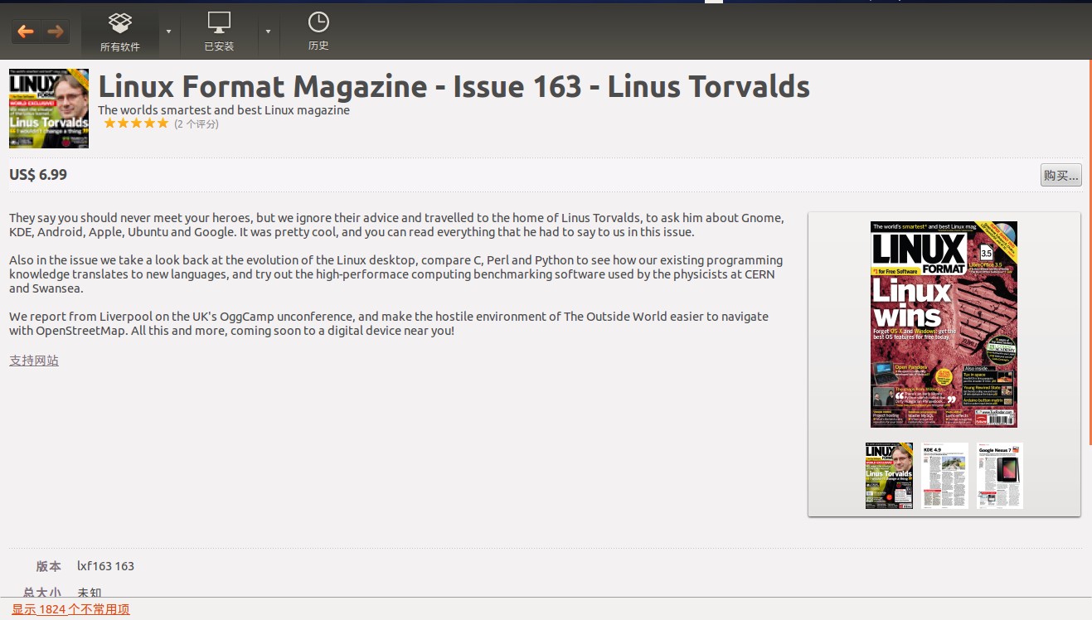
Task: Click the version value lxf163 163
Action: click(105, 566)
